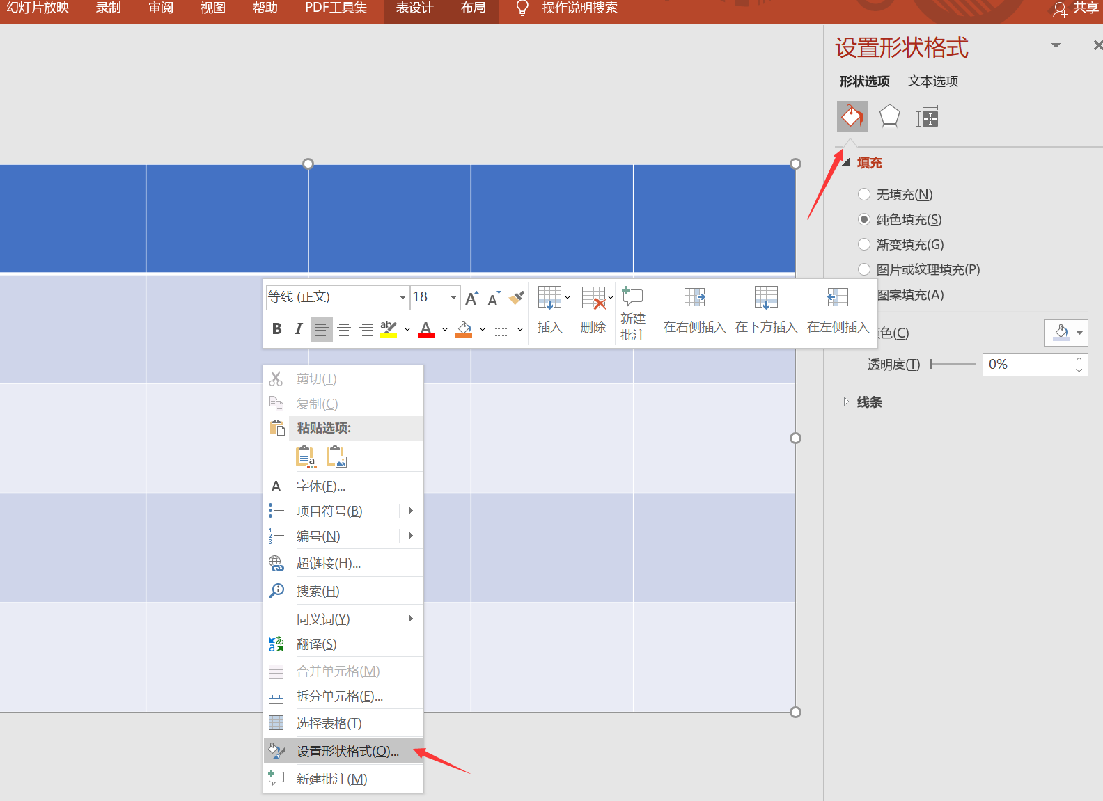Increase font size with large A icon

point(471,298)
